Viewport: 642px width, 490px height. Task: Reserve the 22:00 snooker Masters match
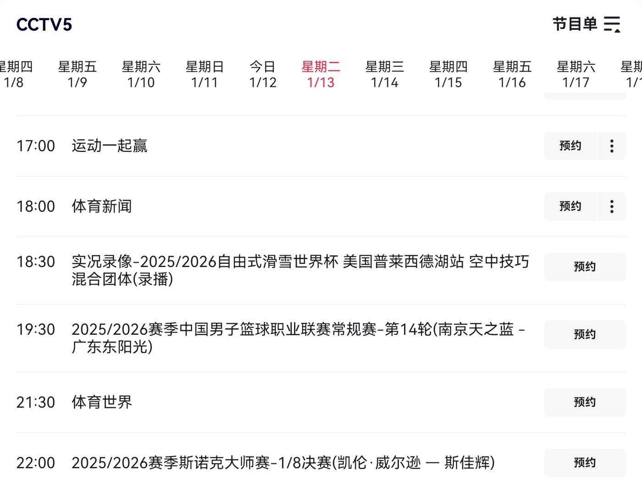coord(585,463)
